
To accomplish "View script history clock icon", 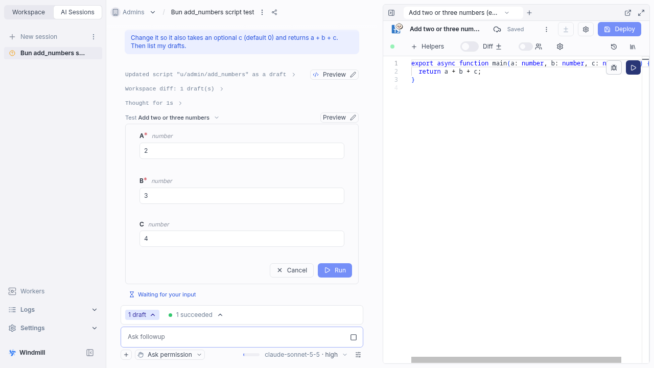I will tap(614, 47).
